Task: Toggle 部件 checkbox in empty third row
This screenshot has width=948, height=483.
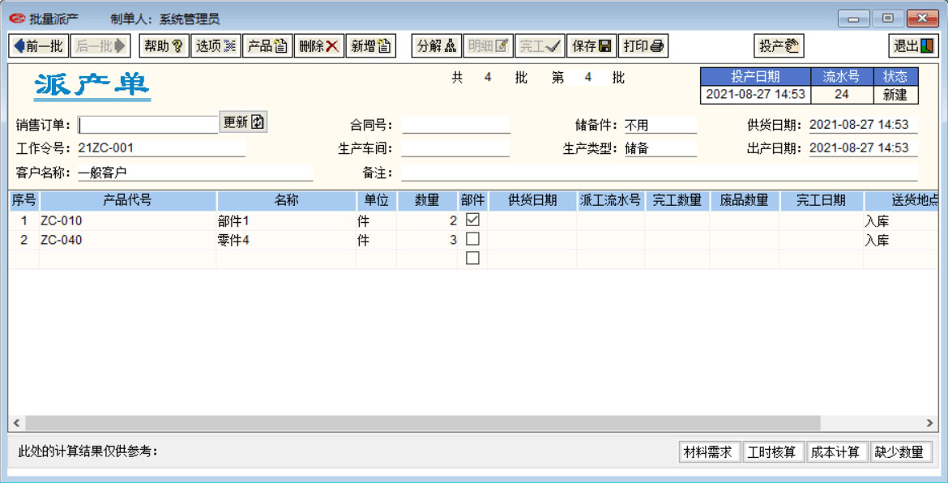Action: 473,259
